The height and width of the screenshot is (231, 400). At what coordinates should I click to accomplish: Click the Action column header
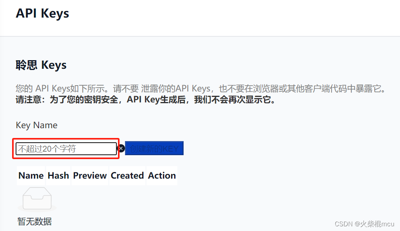[162, 175]
